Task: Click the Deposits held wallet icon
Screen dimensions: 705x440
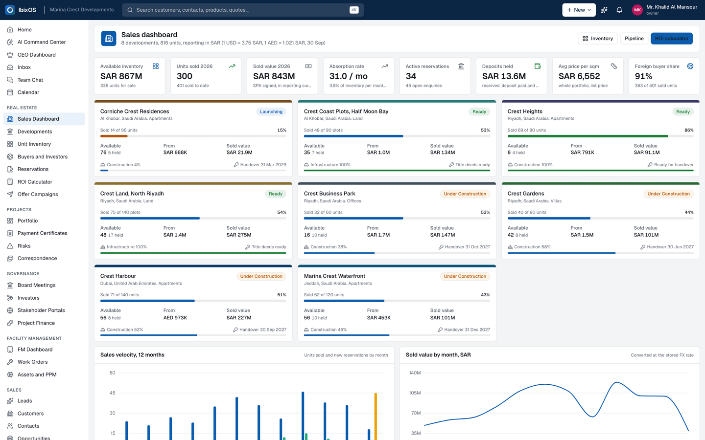Action: [x=538, y=66]
